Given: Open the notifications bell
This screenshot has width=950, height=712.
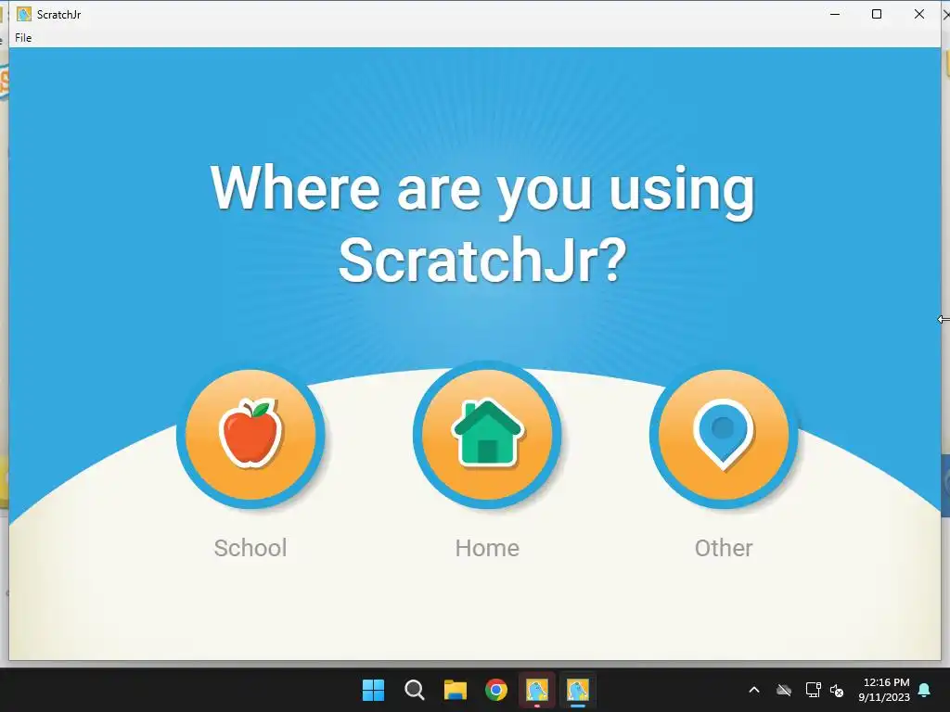Looking at the screenshot, I should coord(925,690).
